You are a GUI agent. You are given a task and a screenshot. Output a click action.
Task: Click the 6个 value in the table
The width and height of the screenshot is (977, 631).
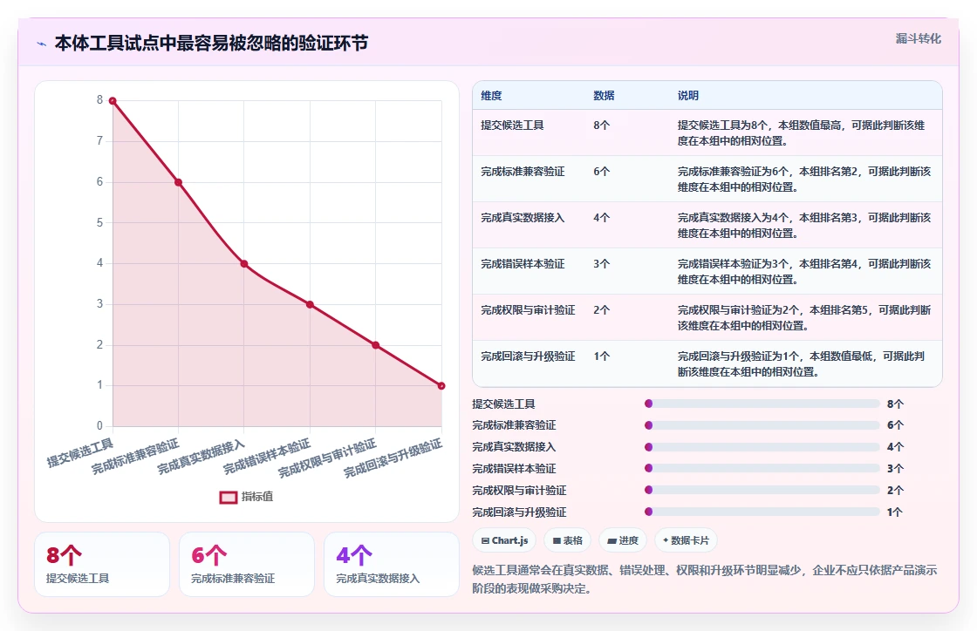tap(601, 171)
